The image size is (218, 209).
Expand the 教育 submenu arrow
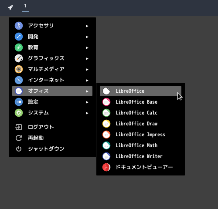pos(87,48)
